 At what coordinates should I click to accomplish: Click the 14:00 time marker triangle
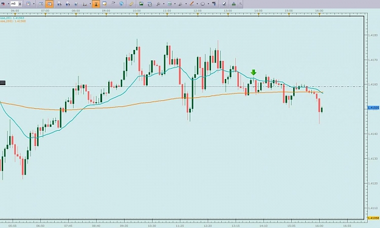[x=258, y=15]
